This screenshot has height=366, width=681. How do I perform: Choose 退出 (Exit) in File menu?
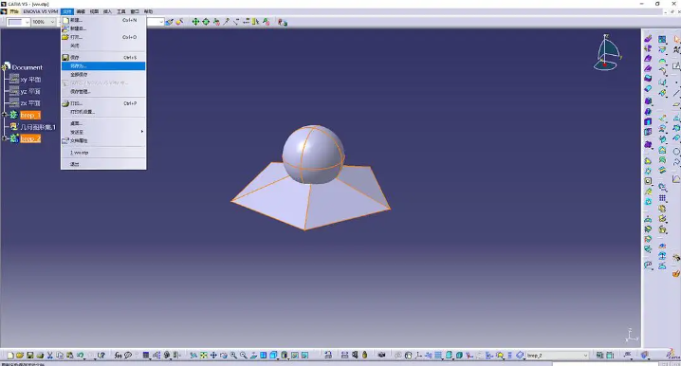[103, 164]
